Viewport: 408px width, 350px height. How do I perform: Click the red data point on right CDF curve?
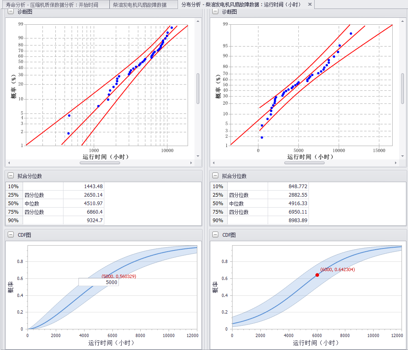tap(317, 275)
